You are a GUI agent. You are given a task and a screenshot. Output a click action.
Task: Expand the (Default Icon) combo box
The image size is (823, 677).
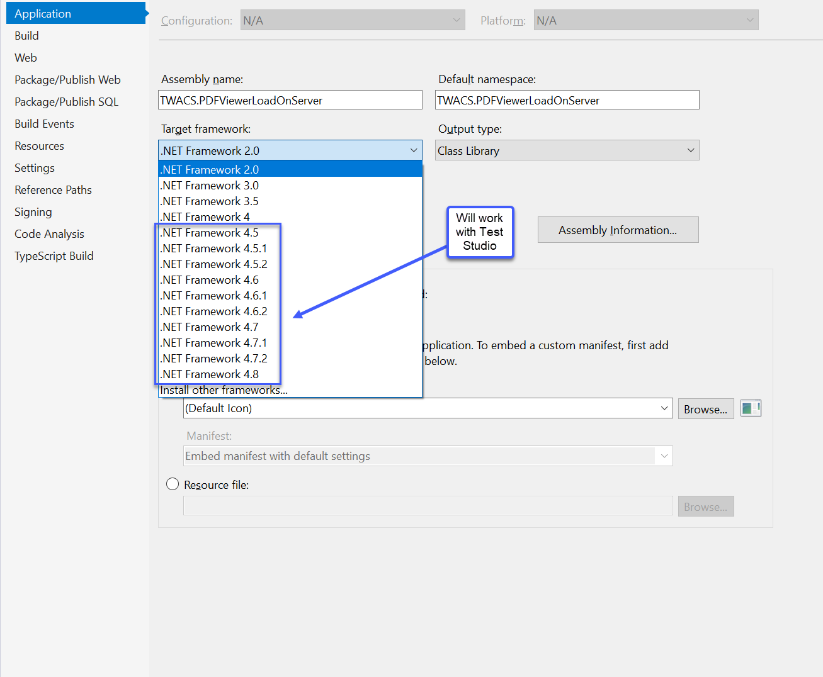[x=664, y=408]
